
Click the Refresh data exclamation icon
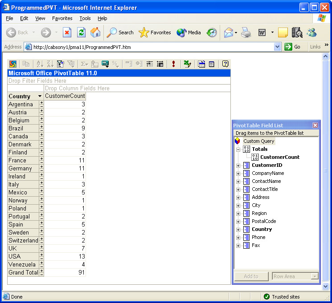[173, 64]
